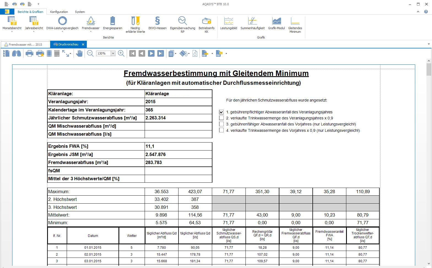Open the quick access toolbar customize arrow
Screen dimensions: 432x268
pos(38,4)
